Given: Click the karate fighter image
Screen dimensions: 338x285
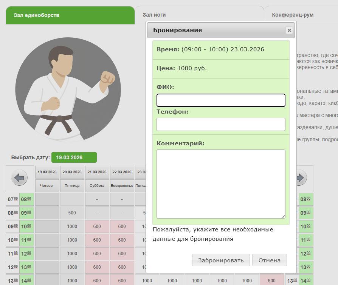Looking at the screenshot, I should pos(68,90).
